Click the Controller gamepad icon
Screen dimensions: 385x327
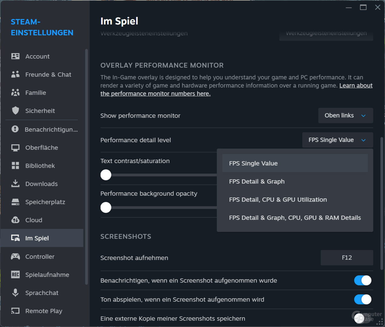click(x=15, y=256)
